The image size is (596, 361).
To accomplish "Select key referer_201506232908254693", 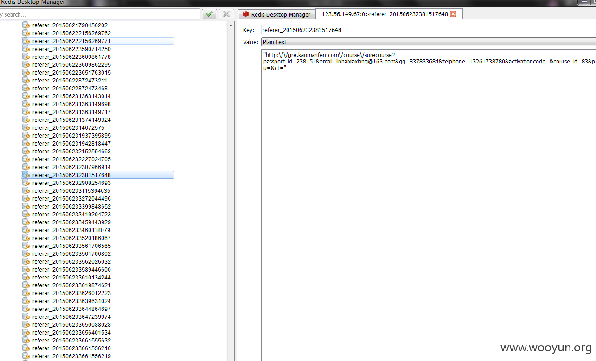I will [x=71, y=183].
